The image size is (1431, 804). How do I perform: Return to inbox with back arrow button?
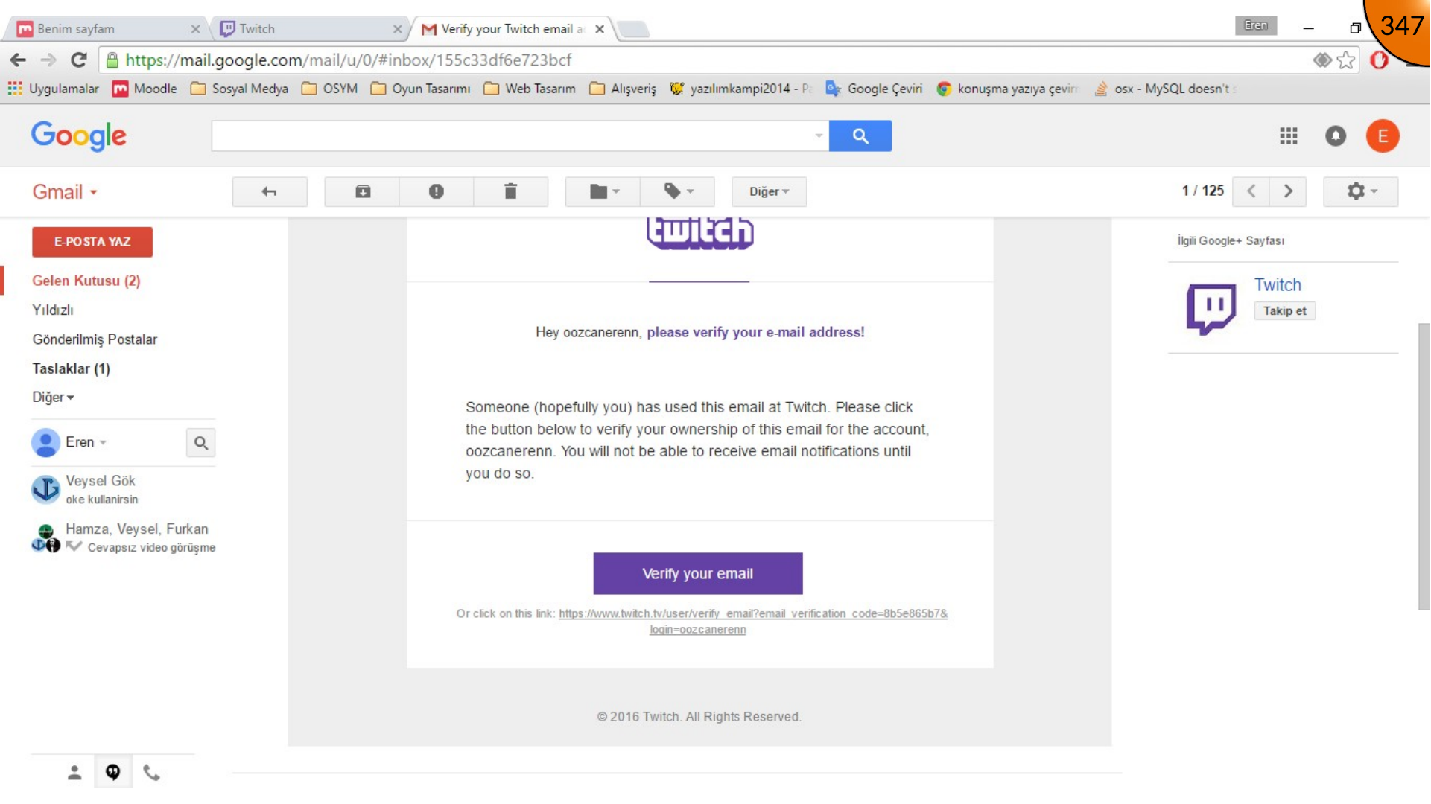pos(270,192)
